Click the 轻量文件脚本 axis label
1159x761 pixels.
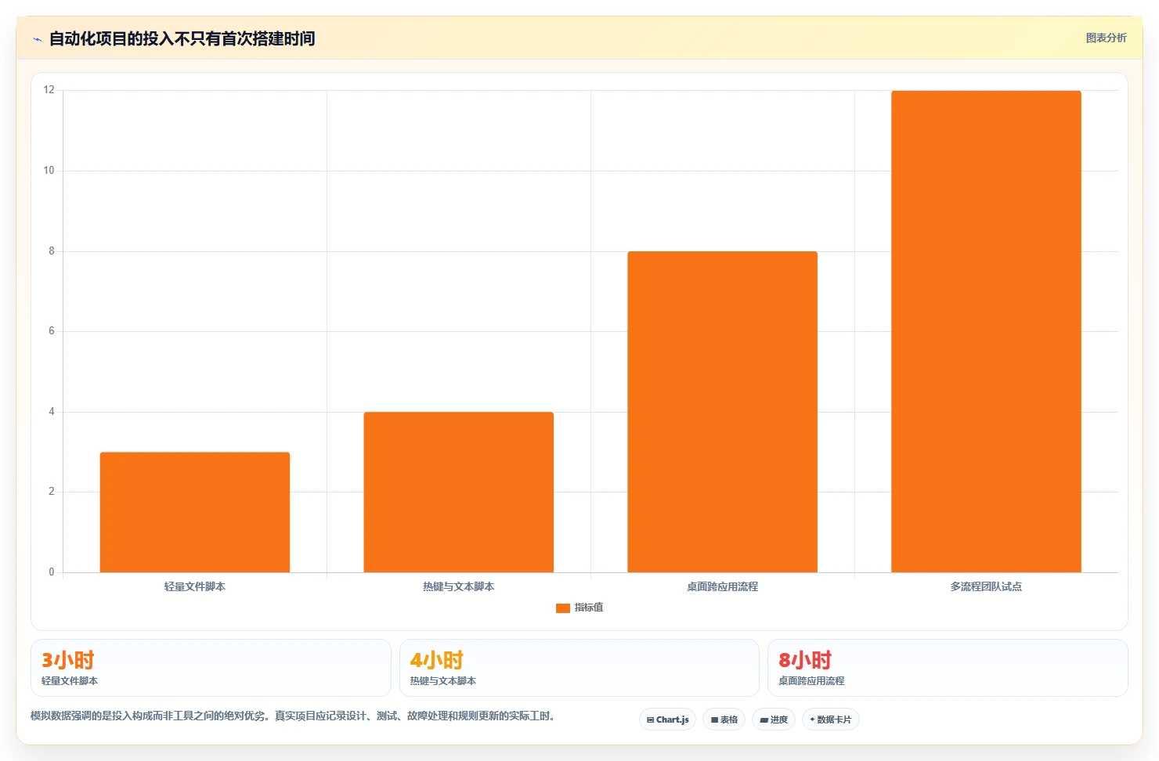click(195, 586)
